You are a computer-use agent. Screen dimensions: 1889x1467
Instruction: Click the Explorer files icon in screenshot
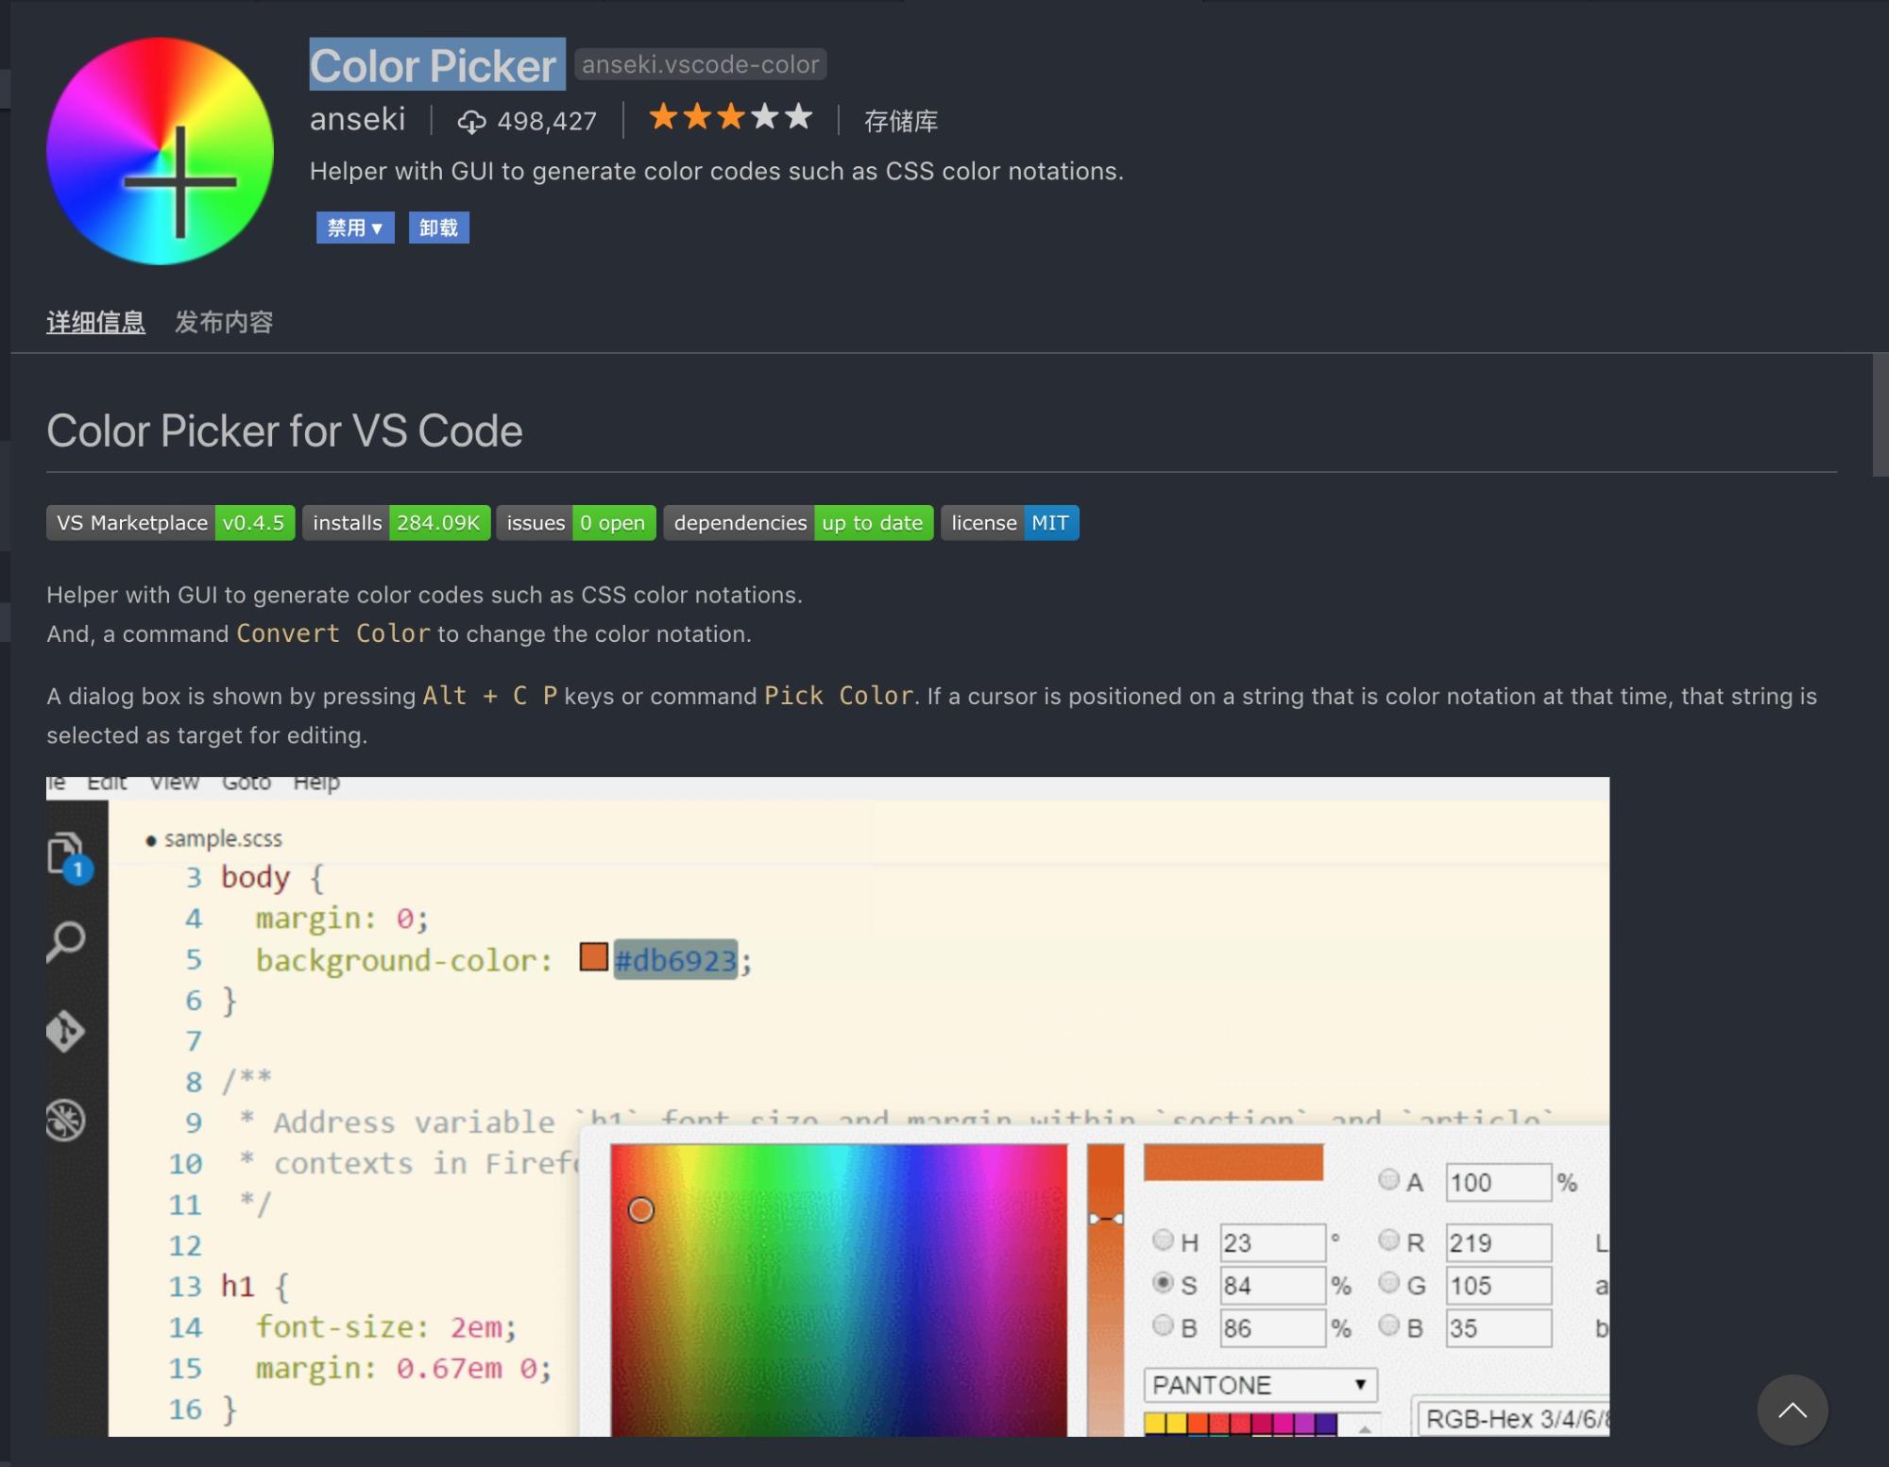click(x=68, y=856)
